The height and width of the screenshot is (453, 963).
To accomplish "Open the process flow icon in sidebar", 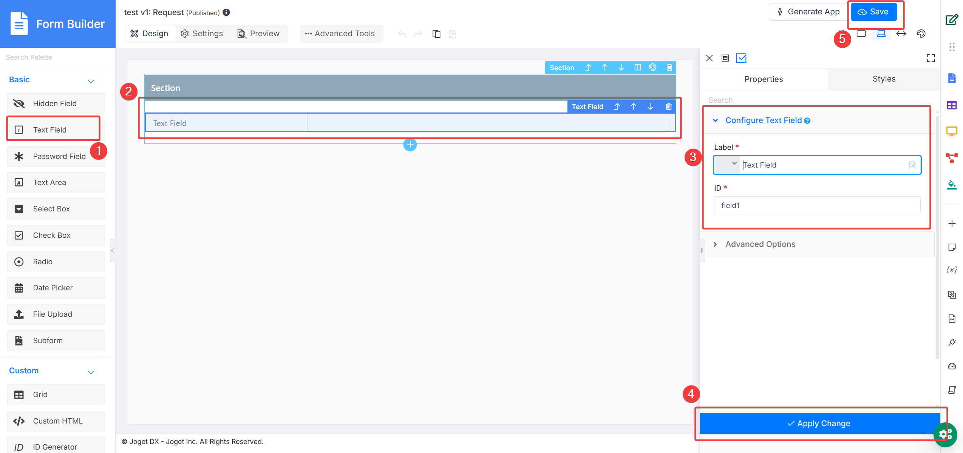I will tap(952, 158).
